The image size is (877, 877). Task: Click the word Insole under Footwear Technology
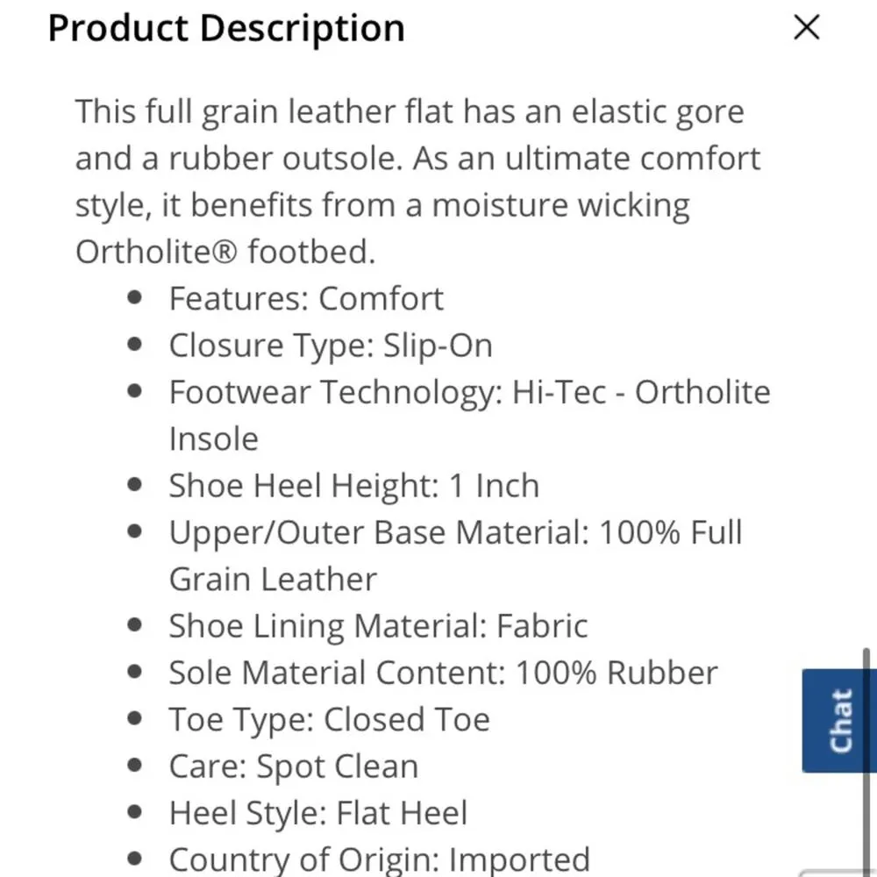pyautogui.click(x=214, y=438)
